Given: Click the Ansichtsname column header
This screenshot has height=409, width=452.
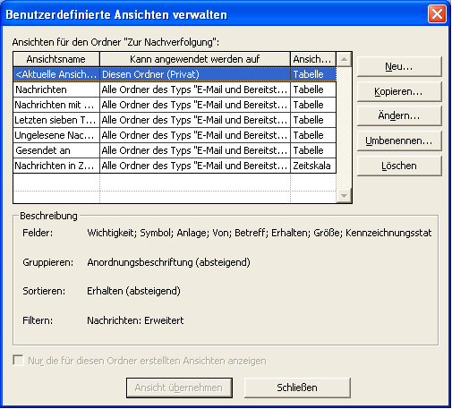Looking at the screenshot, I should tap(56, 59).
